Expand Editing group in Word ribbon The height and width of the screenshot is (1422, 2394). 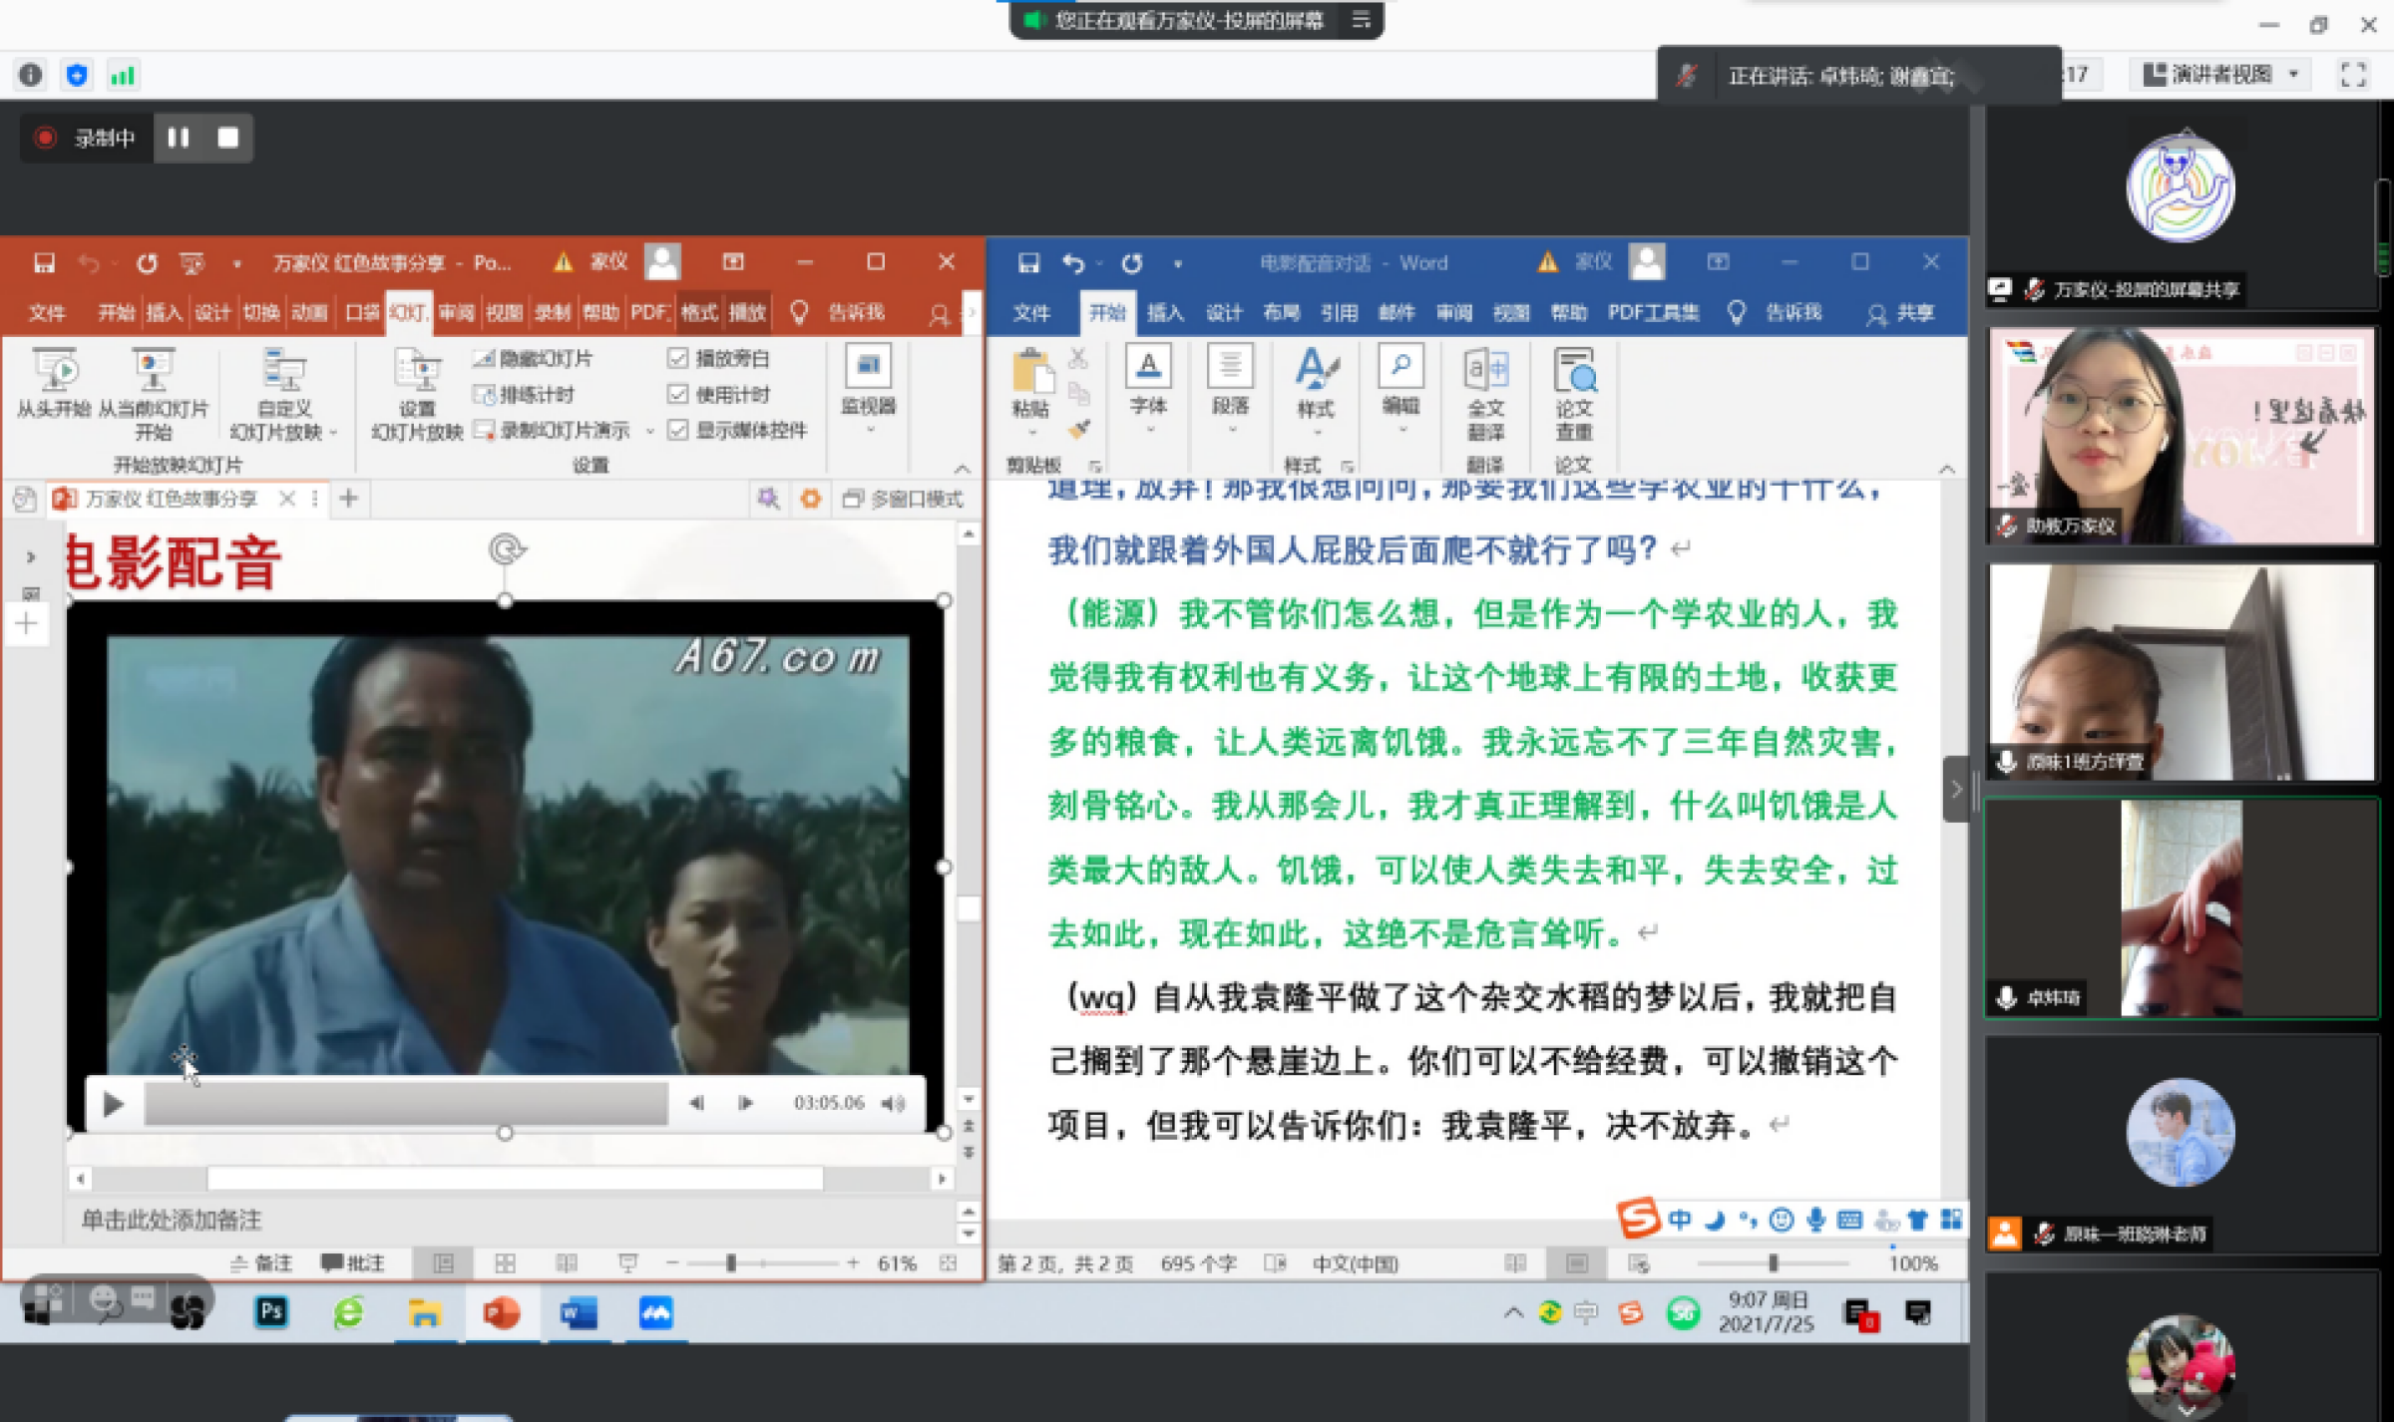tap(1400, 389)
